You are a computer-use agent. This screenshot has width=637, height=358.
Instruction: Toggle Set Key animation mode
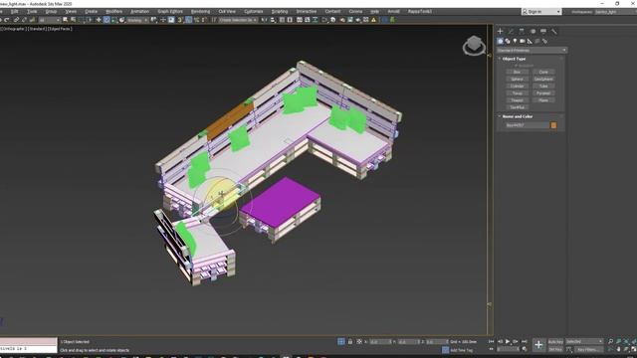[555, 349]
